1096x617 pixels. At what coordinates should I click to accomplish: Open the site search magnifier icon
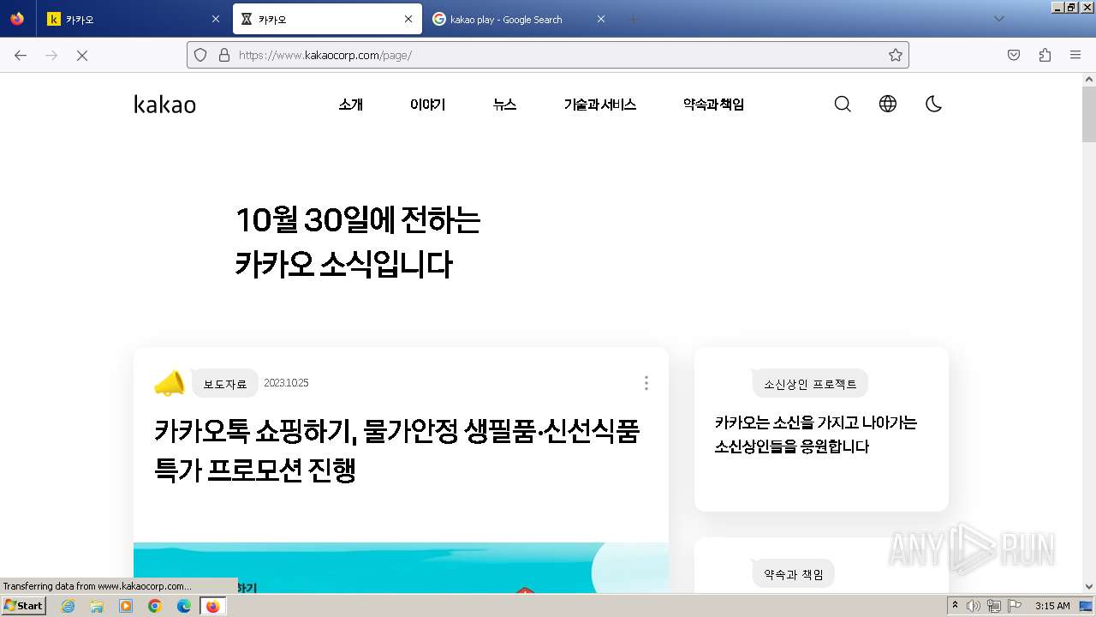(x=843, y=104)
